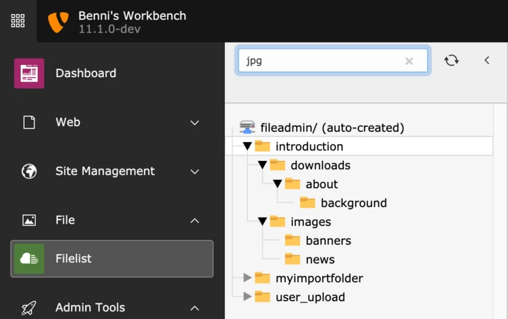508x319 pixels.
Task: Click the introduction folder icon
Action: pos(262,146)
